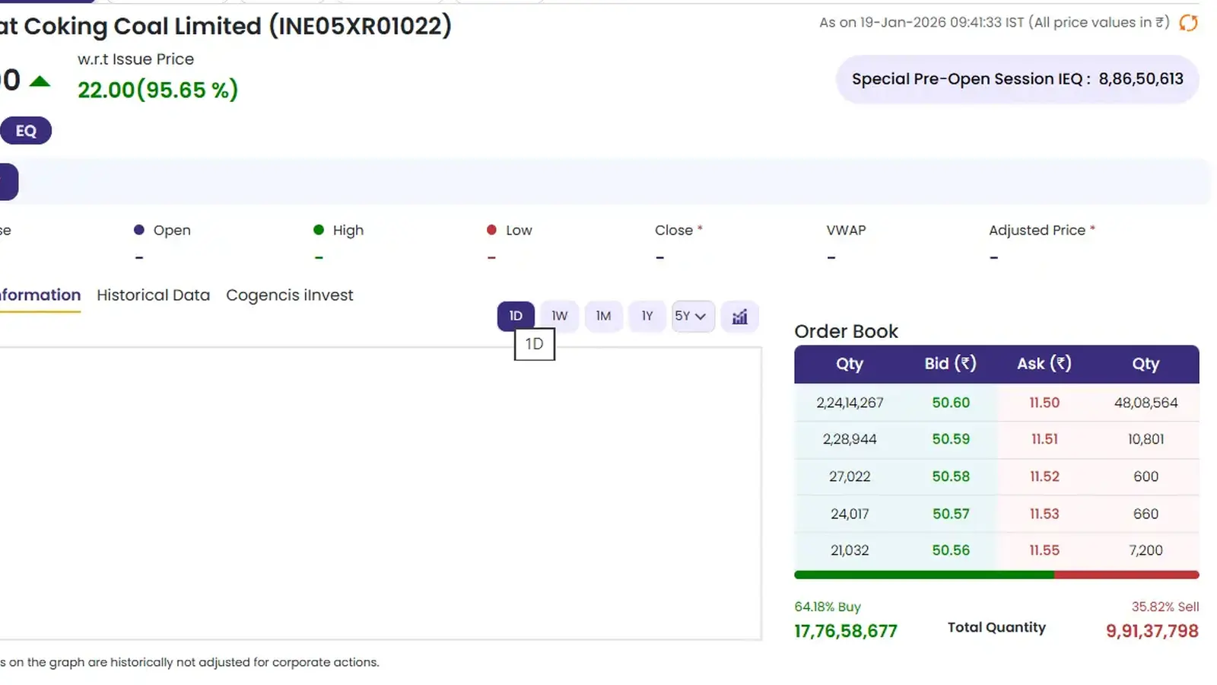Click the top ask price 11.50
The width and height of the screenshot is (1217, 685).
[x=1044, y=403]
